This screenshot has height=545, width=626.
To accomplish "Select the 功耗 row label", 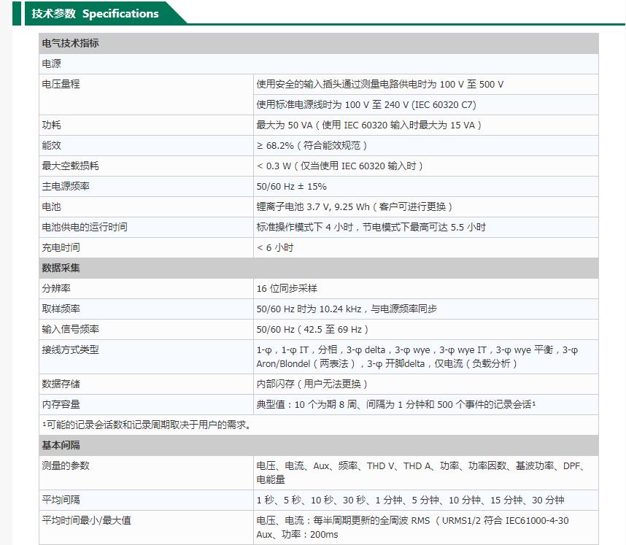I will click(52, 125).
